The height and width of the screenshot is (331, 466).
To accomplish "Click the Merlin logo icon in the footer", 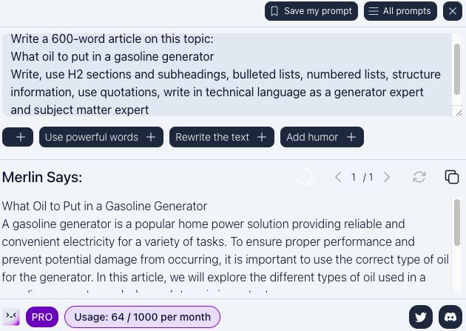I will [x=11, y=317].
